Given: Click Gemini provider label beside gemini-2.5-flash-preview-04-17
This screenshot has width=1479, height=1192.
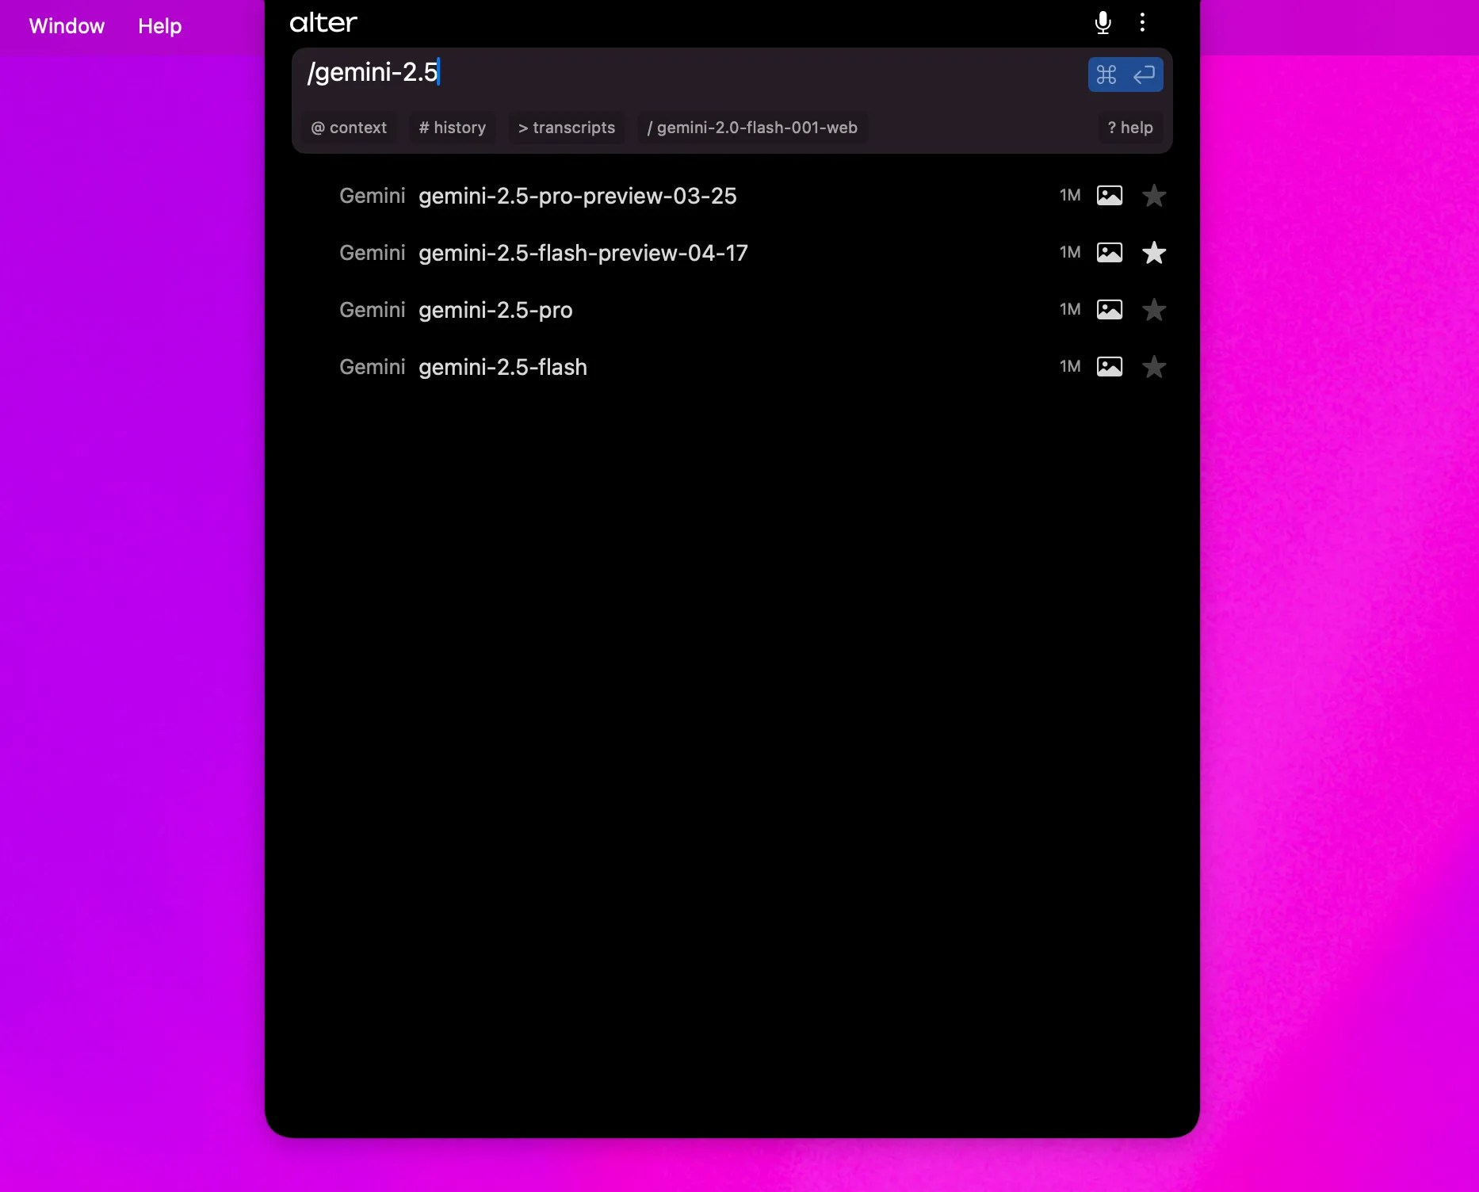Looking at the screenshot, I should click(x=372, y=253).
